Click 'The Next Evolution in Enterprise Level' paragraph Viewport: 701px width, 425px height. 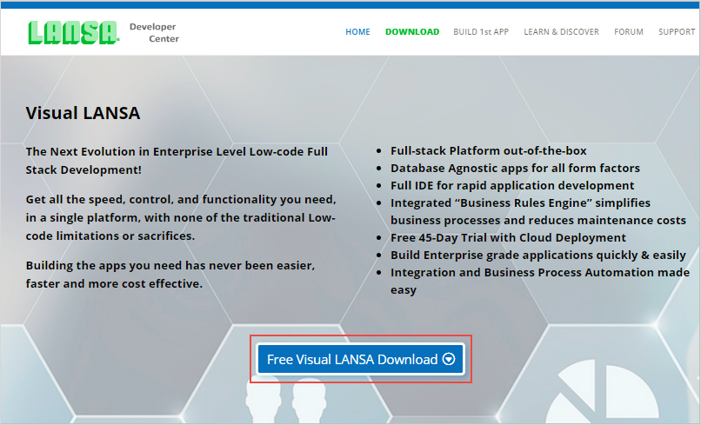pyautogui.click(x=177, y=161)
